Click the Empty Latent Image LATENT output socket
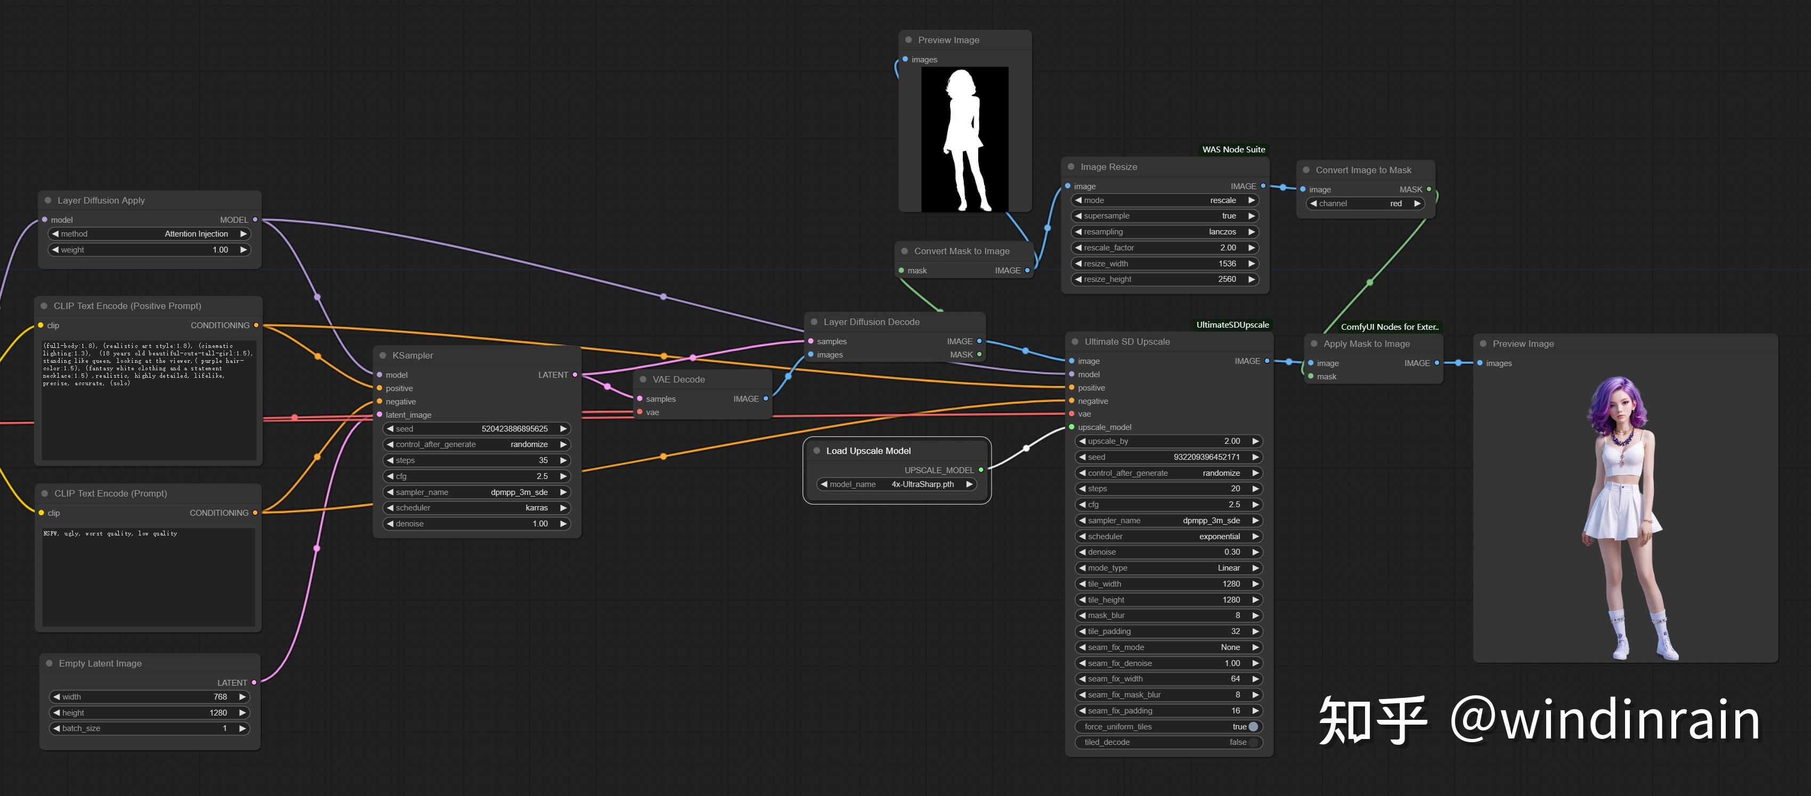Image resolution: width=1811 pixels, height=796 pixels. pos(254,682)
